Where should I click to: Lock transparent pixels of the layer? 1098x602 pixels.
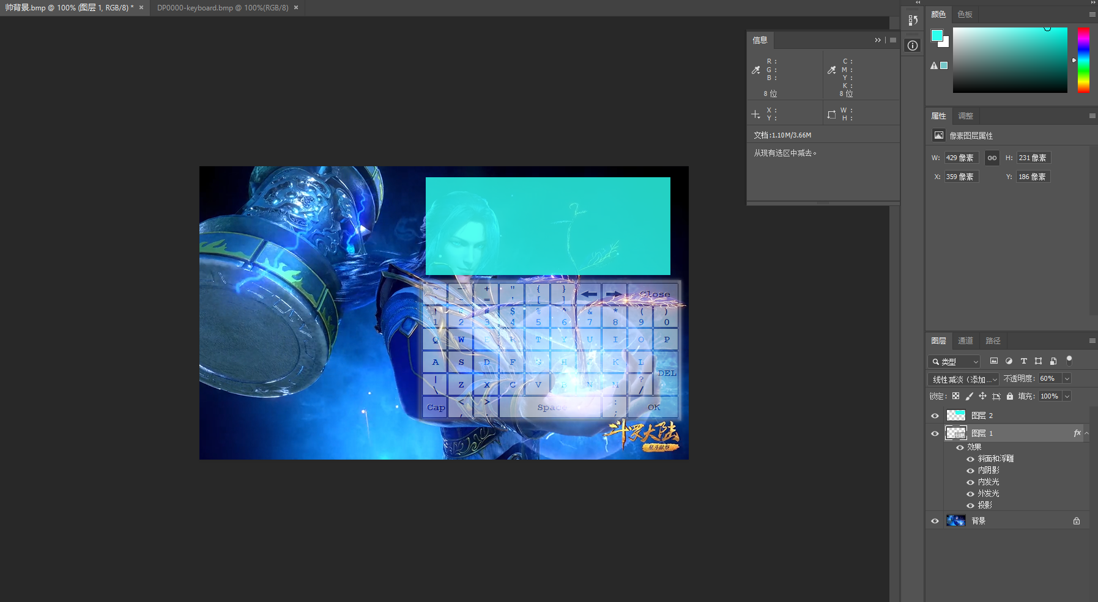[x=955, y=396]
